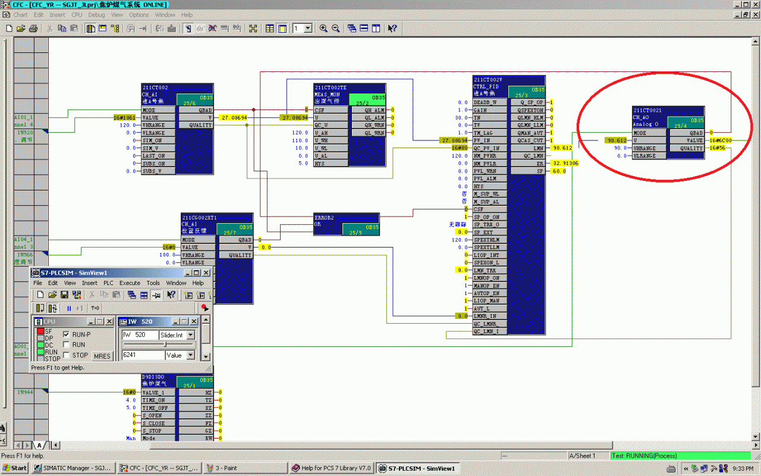Click New simulation icon in PLCSIM toolbar
The image size is (761, 476).
click(41, 295)
